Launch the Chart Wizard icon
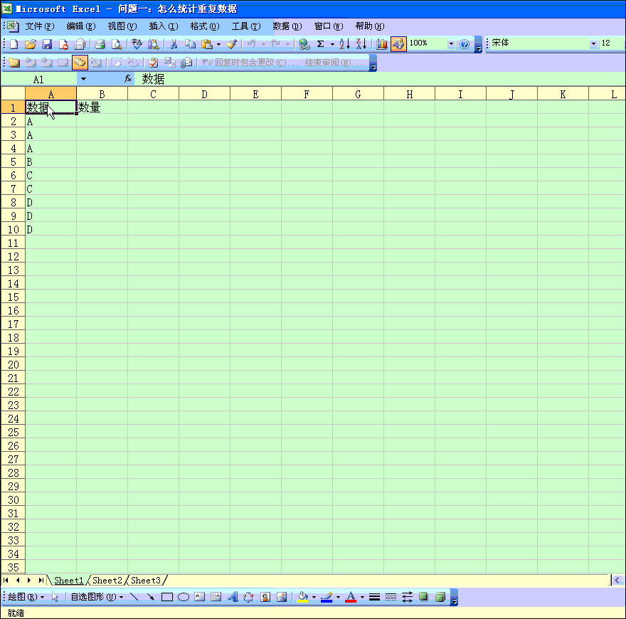 (382, 44)
